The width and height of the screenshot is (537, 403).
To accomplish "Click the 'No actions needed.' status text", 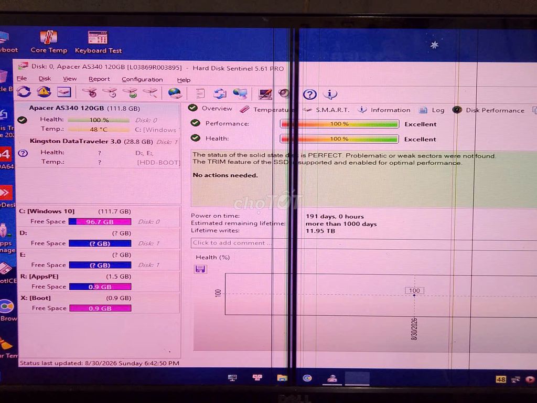I will point(225,175).
